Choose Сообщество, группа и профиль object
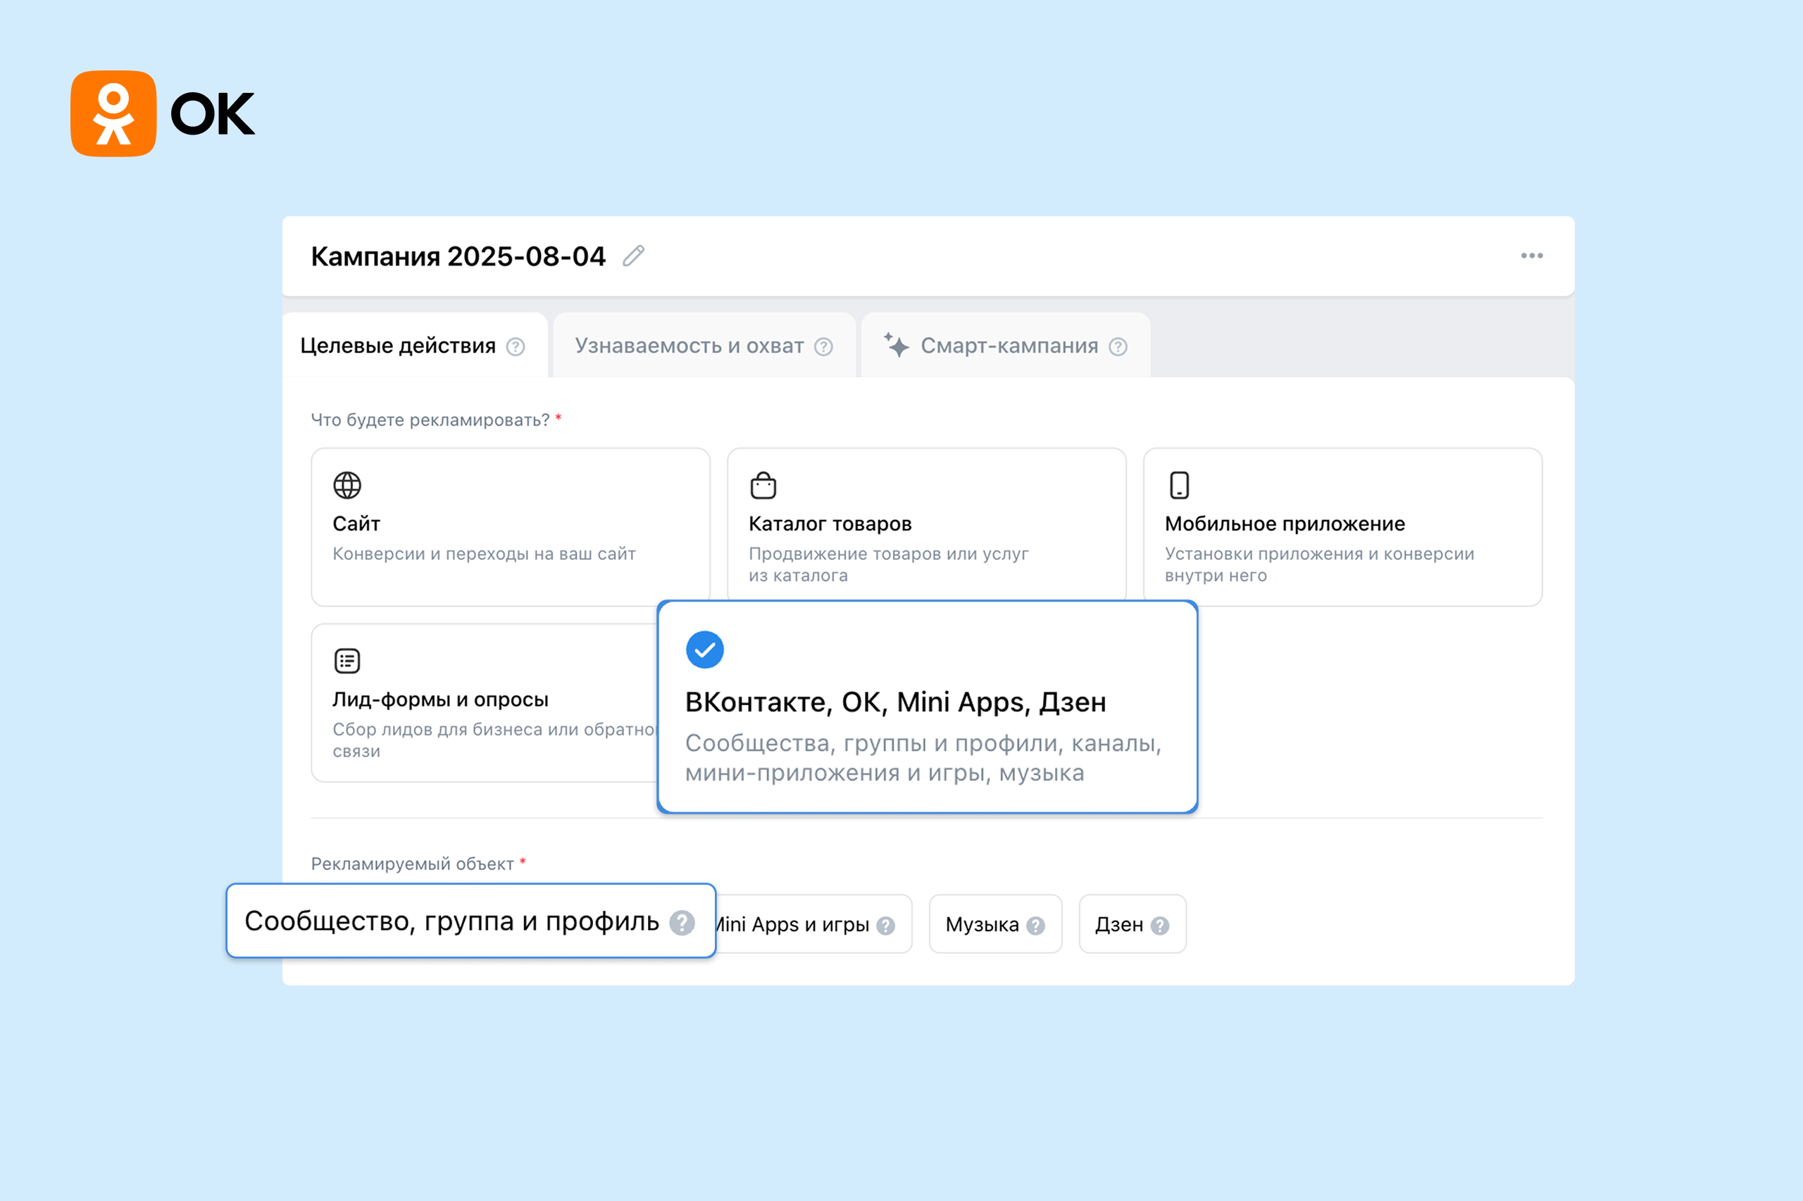Image resolution: width=1803 pixels, height=1201 pixels. (x=471, y=921)
